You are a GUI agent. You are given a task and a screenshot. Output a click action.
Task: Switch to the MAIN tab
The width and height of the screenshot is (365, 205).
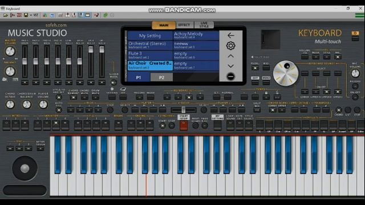coord(164,25)
